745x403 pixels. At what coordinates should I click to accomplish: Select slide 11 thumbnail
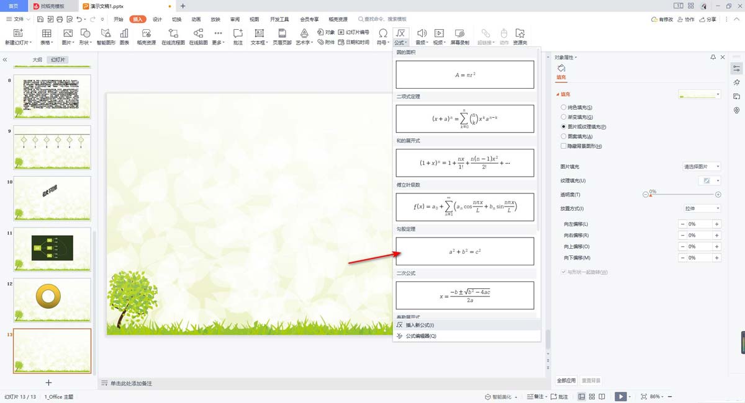[x=52, y=249]
